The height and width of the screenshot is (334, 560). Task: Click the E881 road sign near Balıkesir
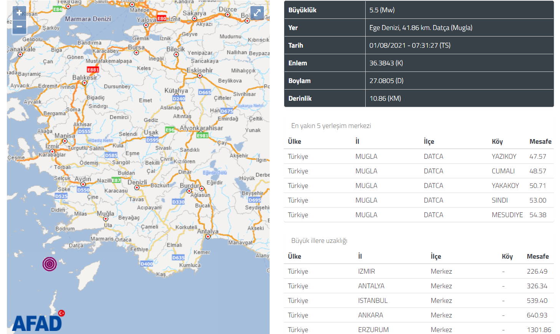click(93, 70)
